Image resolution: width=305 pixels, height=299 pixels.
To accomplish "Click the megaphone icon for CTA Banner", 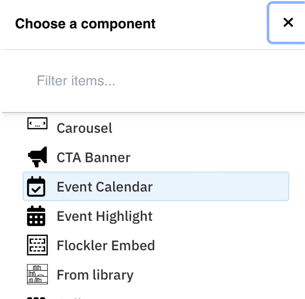I will [x=37, y=157].
